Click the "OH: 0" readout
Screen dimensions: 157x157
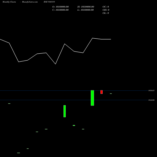(x=106, y=10)
